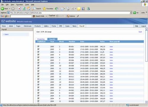Image resolution: width=148 pixels, height=107 pixels.
Task: Click Local intranet zone icon
Action: coord(128,105)
